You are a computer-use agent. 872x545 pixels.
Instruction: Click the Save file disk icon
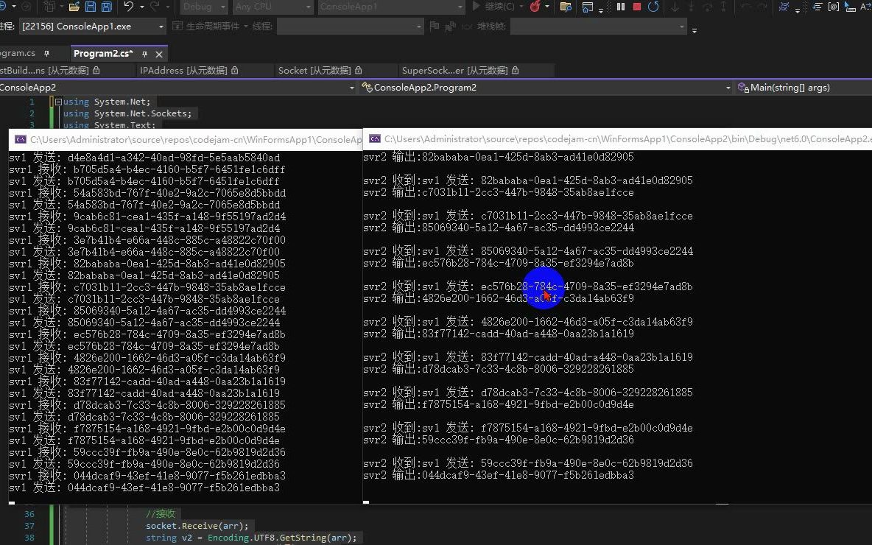pyautogui.click(x=91, y=7)
